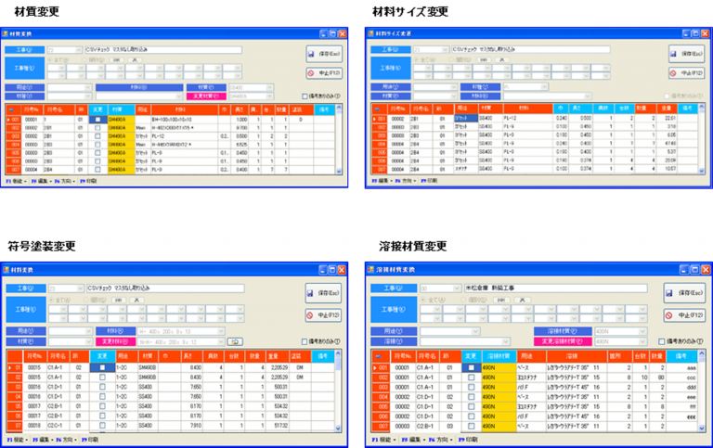Check 変更 box for row 007 in 溶接材質変更 table
Screen dimensions: 713x448
click(471, 427)
